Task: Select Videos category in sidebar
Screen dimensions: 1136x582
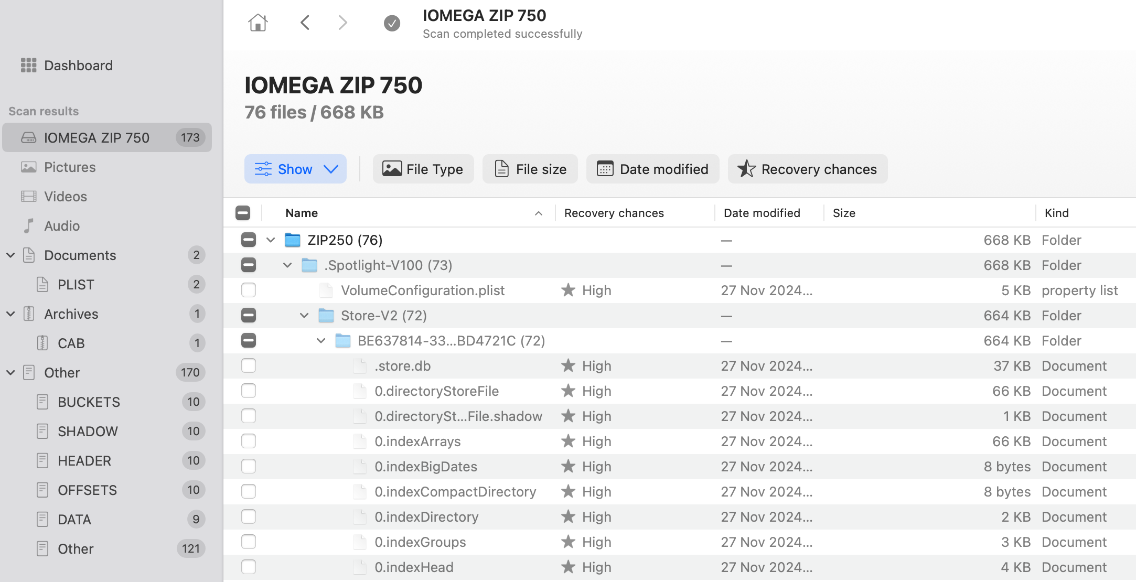Action: (x=66, y=197)
